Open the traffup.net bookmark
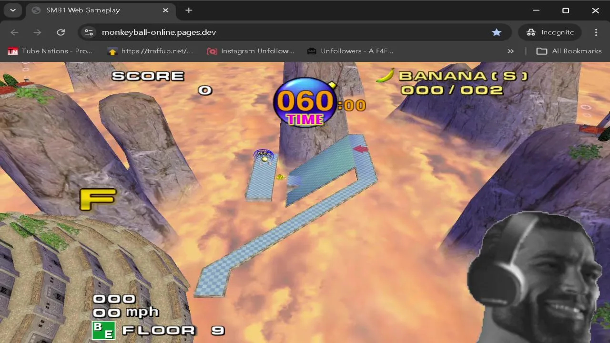 (151, 51)
